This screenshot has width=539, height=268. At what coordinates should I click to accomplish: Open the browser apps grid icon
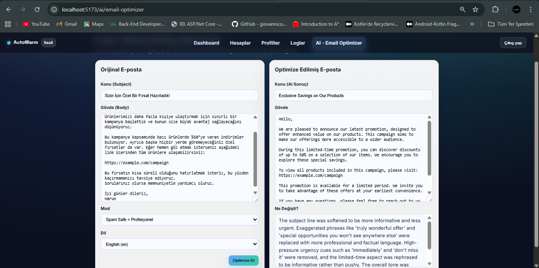pos(8,24)
